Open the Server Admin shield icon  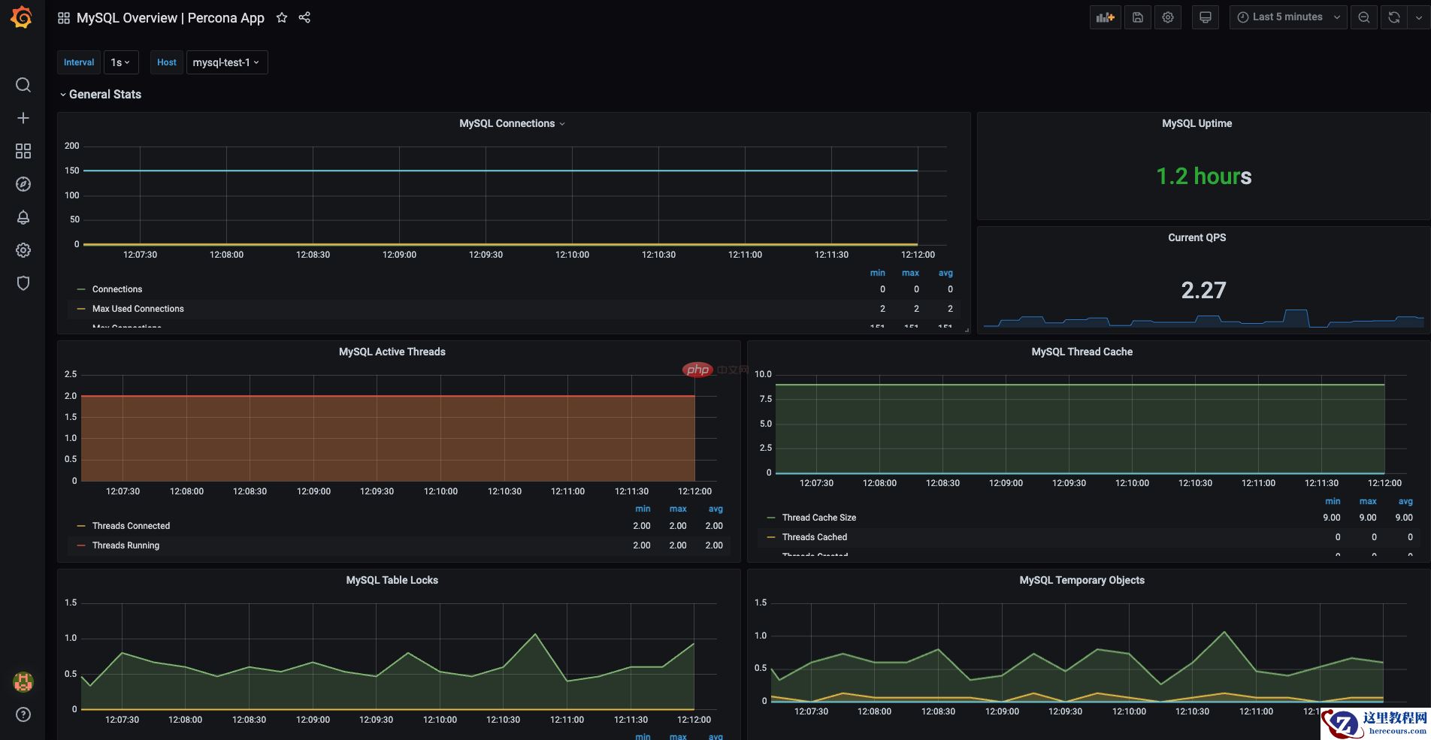23,283
